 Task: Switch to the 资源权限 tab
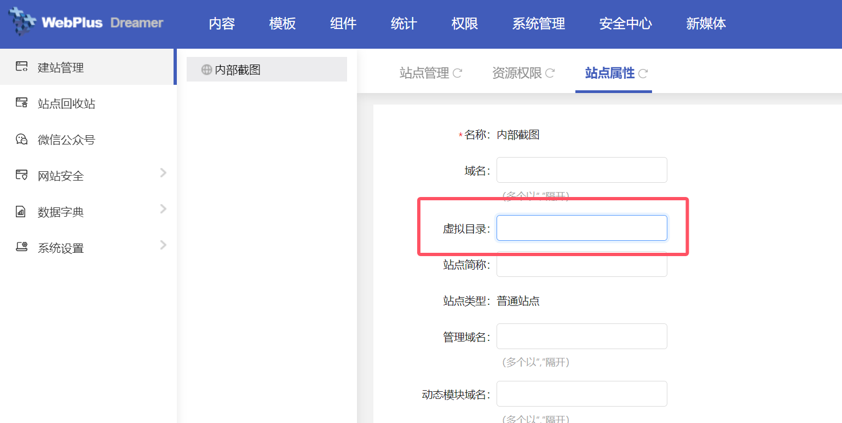[517, 73]
